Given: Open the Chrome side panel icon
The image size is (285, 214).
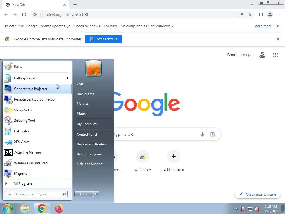Looking at the screenshot, I should coord(261,14).
